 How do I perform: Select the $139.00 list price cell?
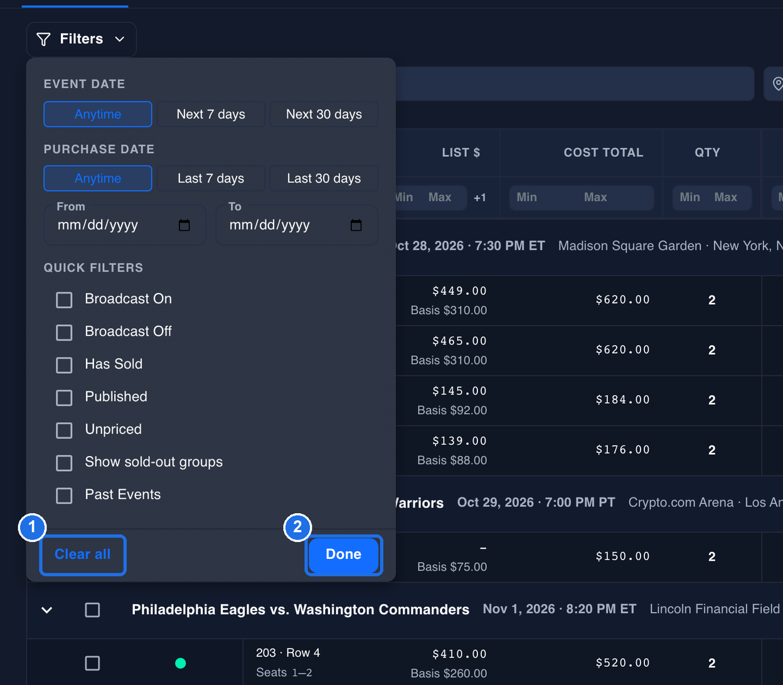pyautogui.click(x=460, y=442)
